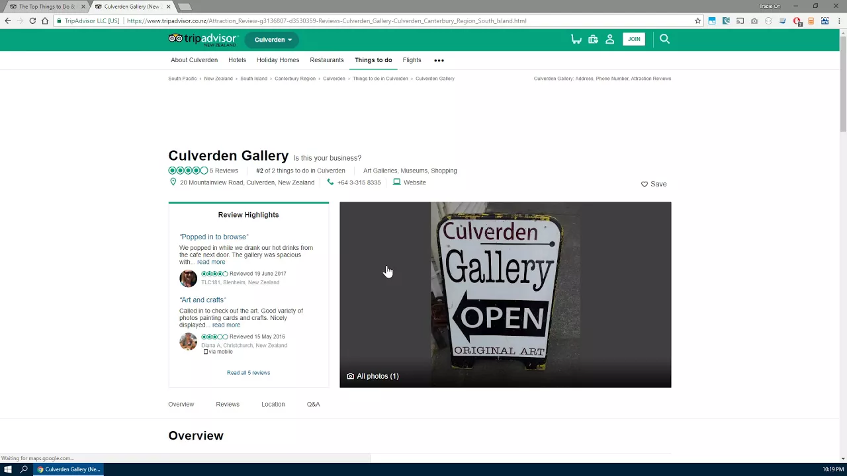Screen dimensions: 847x476
Task: Follow the Canterbury Region breadcrumb
Action: (295, 79)
